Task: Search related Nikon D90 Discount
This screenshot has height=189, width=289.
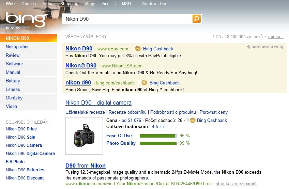Action: 25,178
